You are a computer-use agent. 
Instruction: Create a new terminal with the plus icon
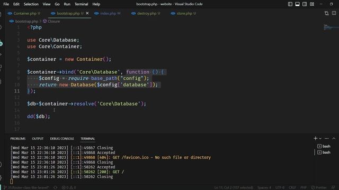[x=316, y=138]
